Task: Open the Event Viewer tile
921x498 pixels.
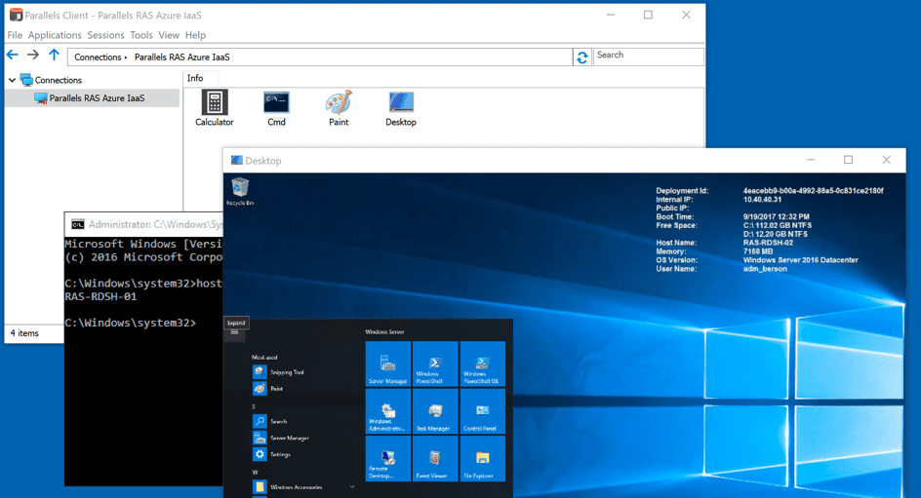Action: pyautogui.click(x=435, y=458)
